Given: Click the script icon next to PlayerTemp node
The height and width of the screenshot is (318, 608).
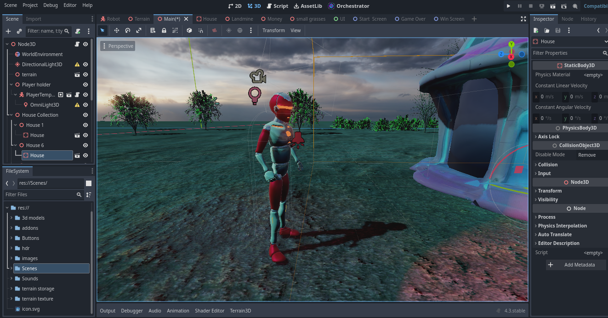Looking at the screenshot, I should [x=77, y=95].
